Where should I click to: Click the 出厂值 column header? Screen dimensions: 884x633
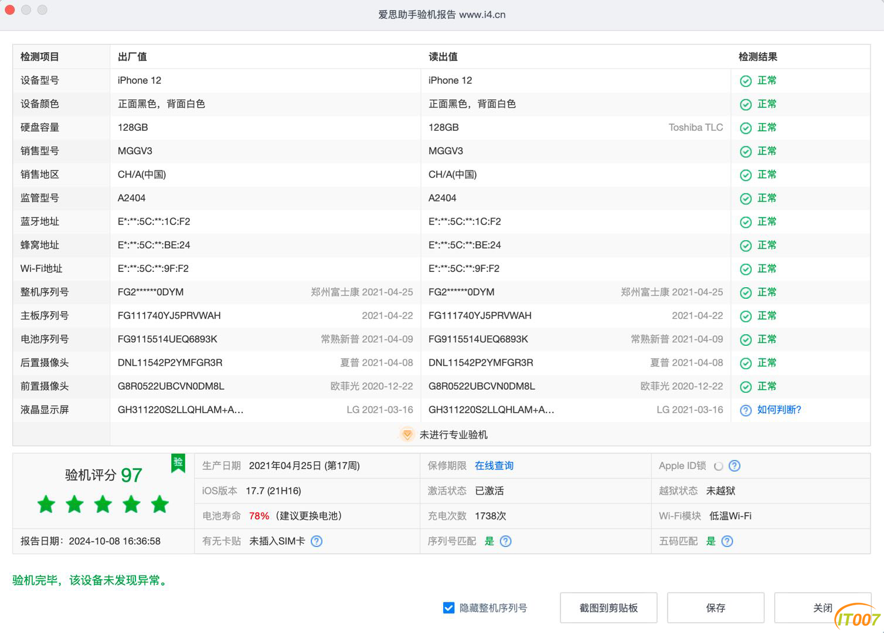tap(132, 57)
